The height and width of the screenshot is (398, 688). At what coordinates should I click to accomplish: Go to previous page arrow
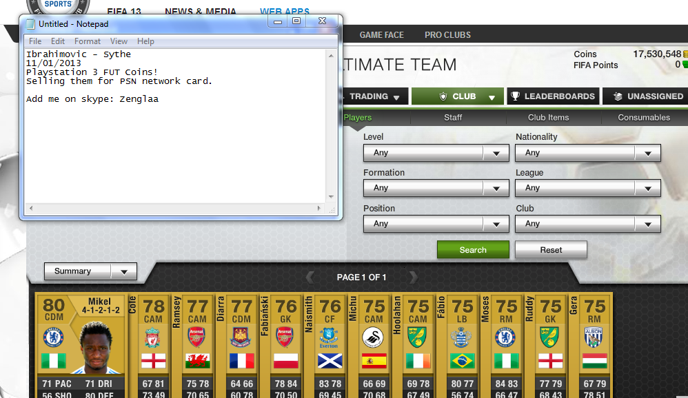coord(310,277)
